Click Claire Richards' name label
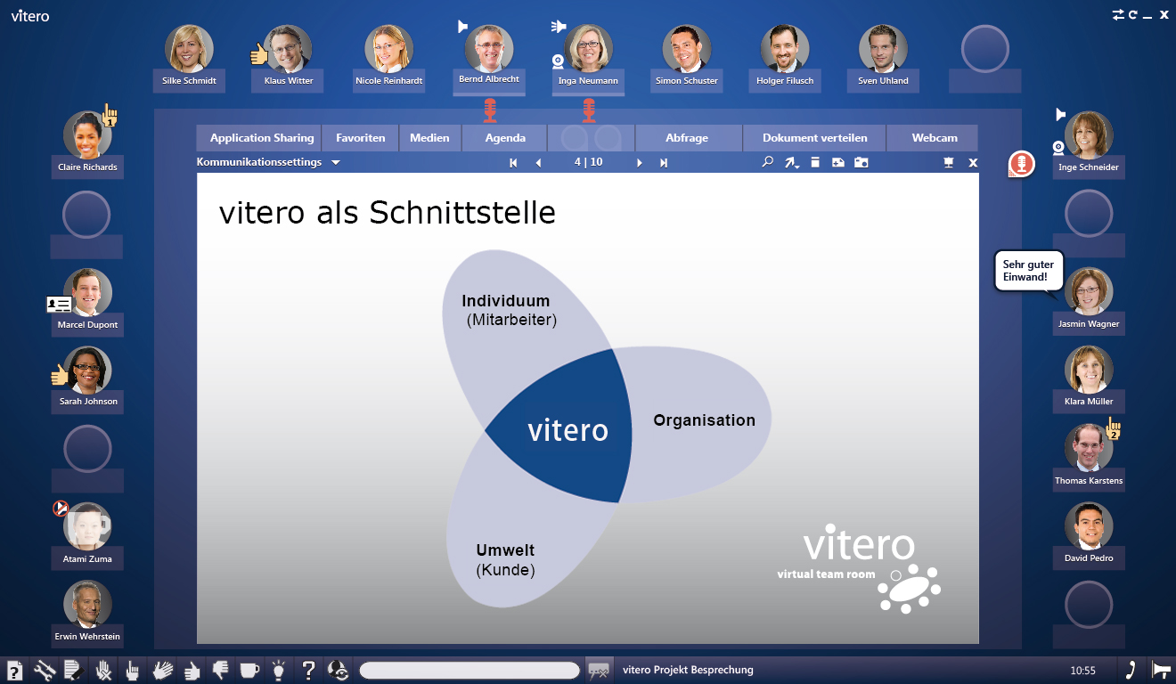The image size is (1176, 684). click(87, 167)
